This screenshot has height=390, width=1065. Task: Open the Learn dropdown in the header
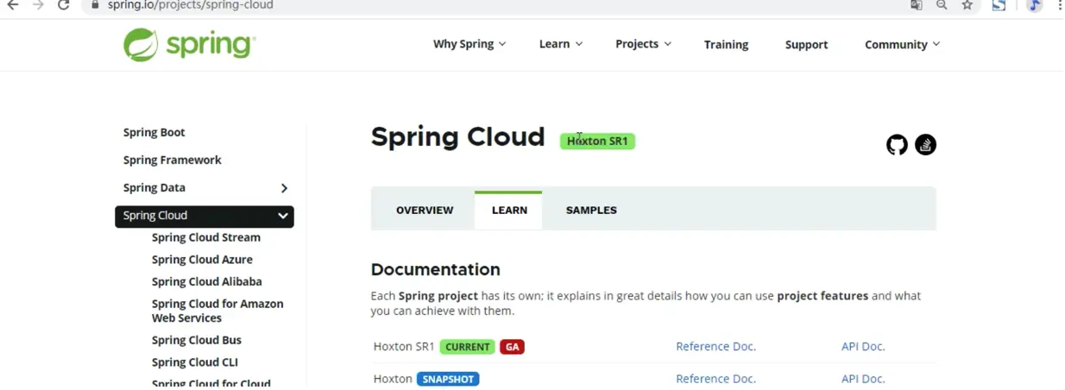tap(561, 44)
